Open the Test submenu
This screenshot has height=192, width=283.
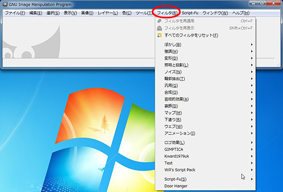click(x=205, y=163)
